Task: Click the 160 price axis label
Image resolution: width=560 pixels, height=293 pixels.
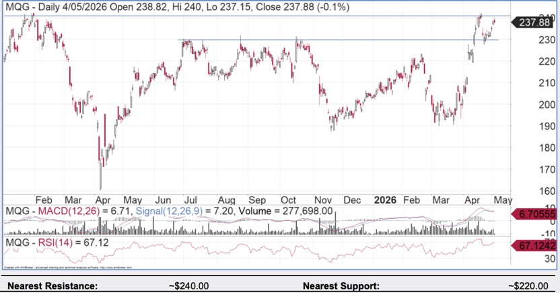Action: [547, 191]
